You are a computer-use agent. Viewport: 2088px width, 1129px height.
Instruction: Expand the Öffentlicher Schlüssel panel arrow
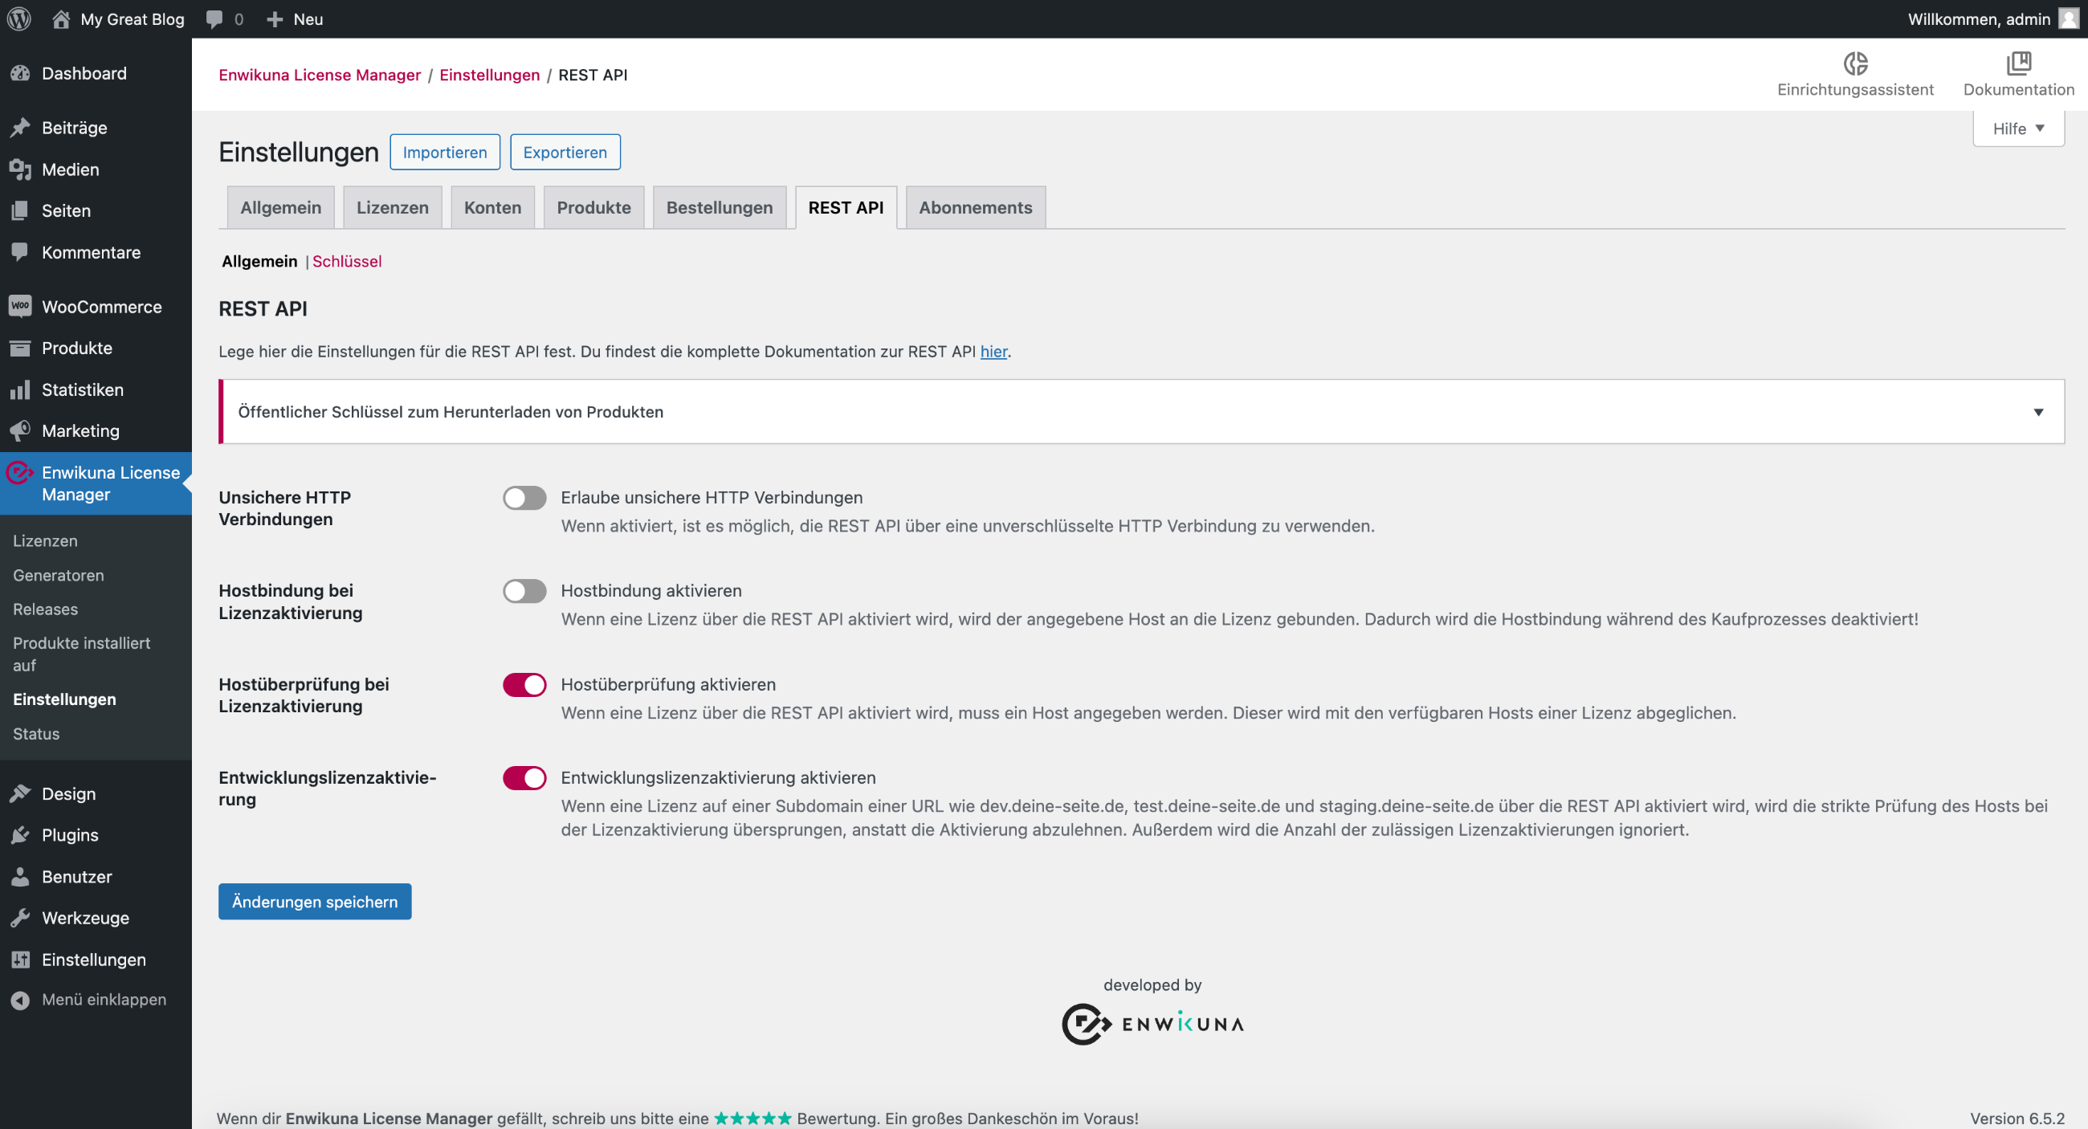coord(2037,412)
